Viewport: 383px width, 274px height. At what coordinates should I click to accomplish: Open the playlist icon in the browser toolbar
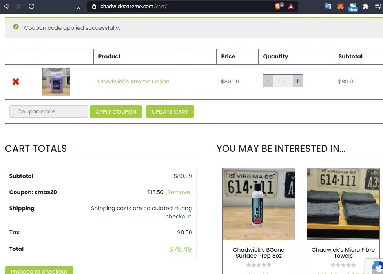378,6
